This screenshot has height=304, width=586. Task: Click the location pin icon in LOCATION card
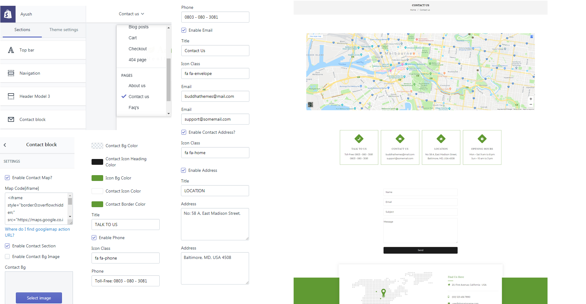(x=441, y=139)
